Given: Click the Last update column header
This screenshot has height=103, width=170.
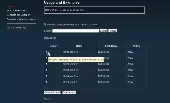Looking at the screenshot, I should click(x=111, y=46).
